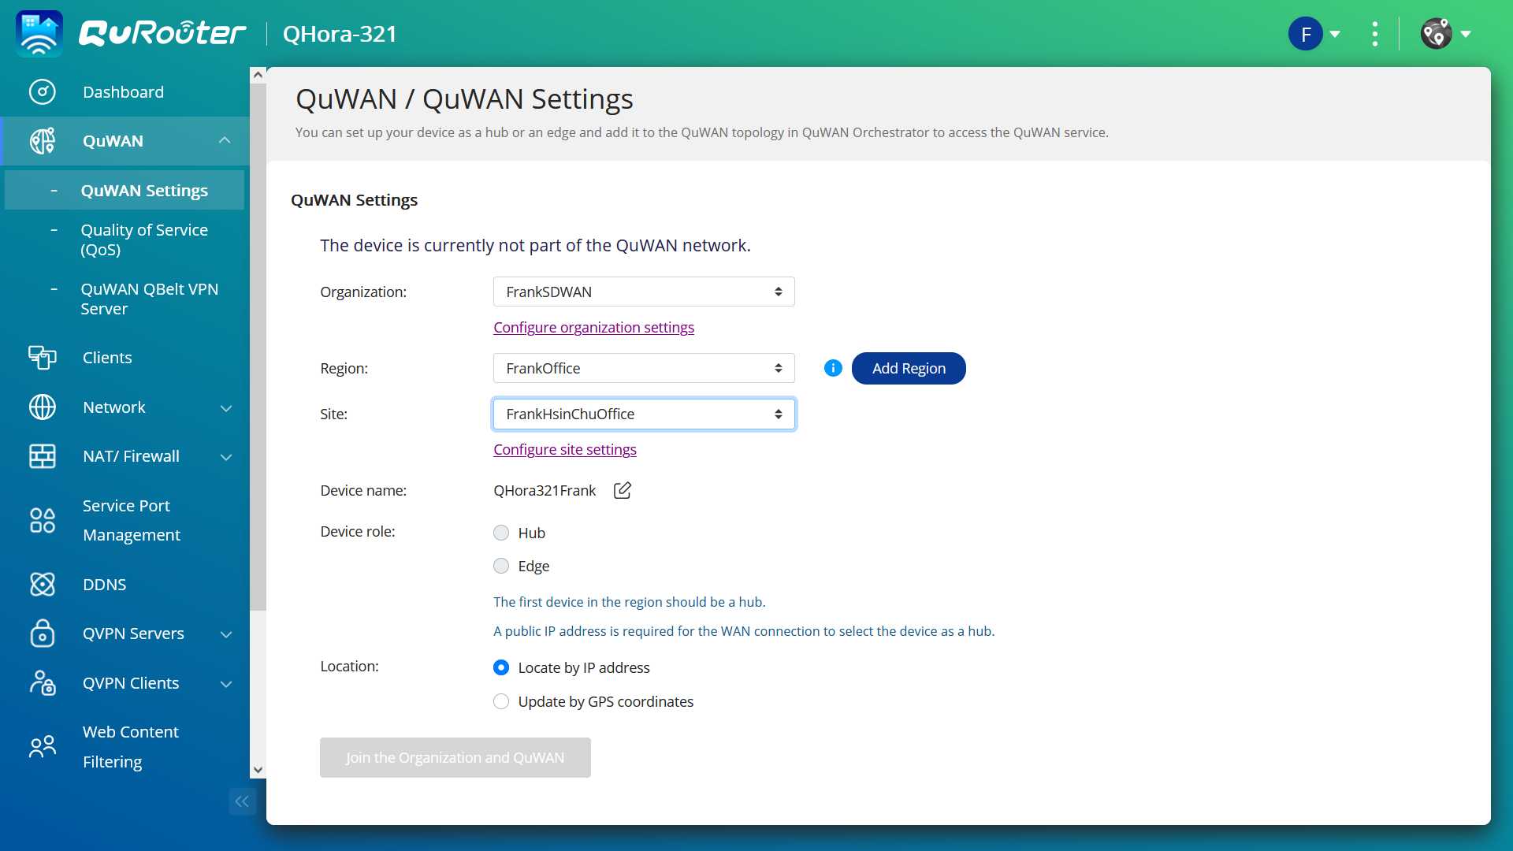Click the Clients icon in sidebar

point(43,358)
